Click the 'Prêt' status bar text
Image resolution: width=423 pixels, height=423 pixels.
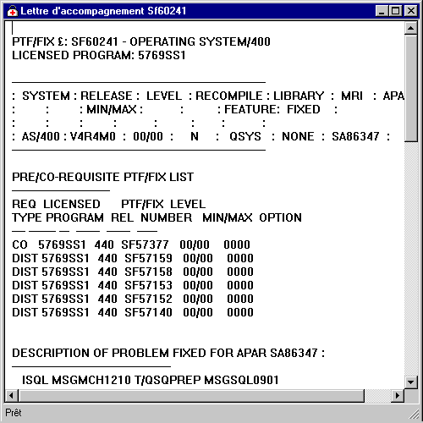click(14, 413)
